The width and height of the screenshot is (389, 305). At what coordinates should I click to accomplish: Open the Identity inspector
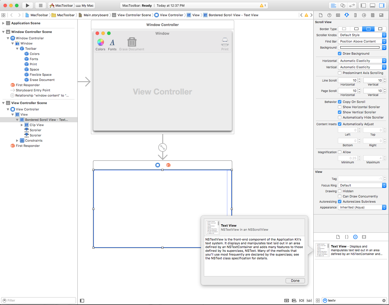coord(338,15)
